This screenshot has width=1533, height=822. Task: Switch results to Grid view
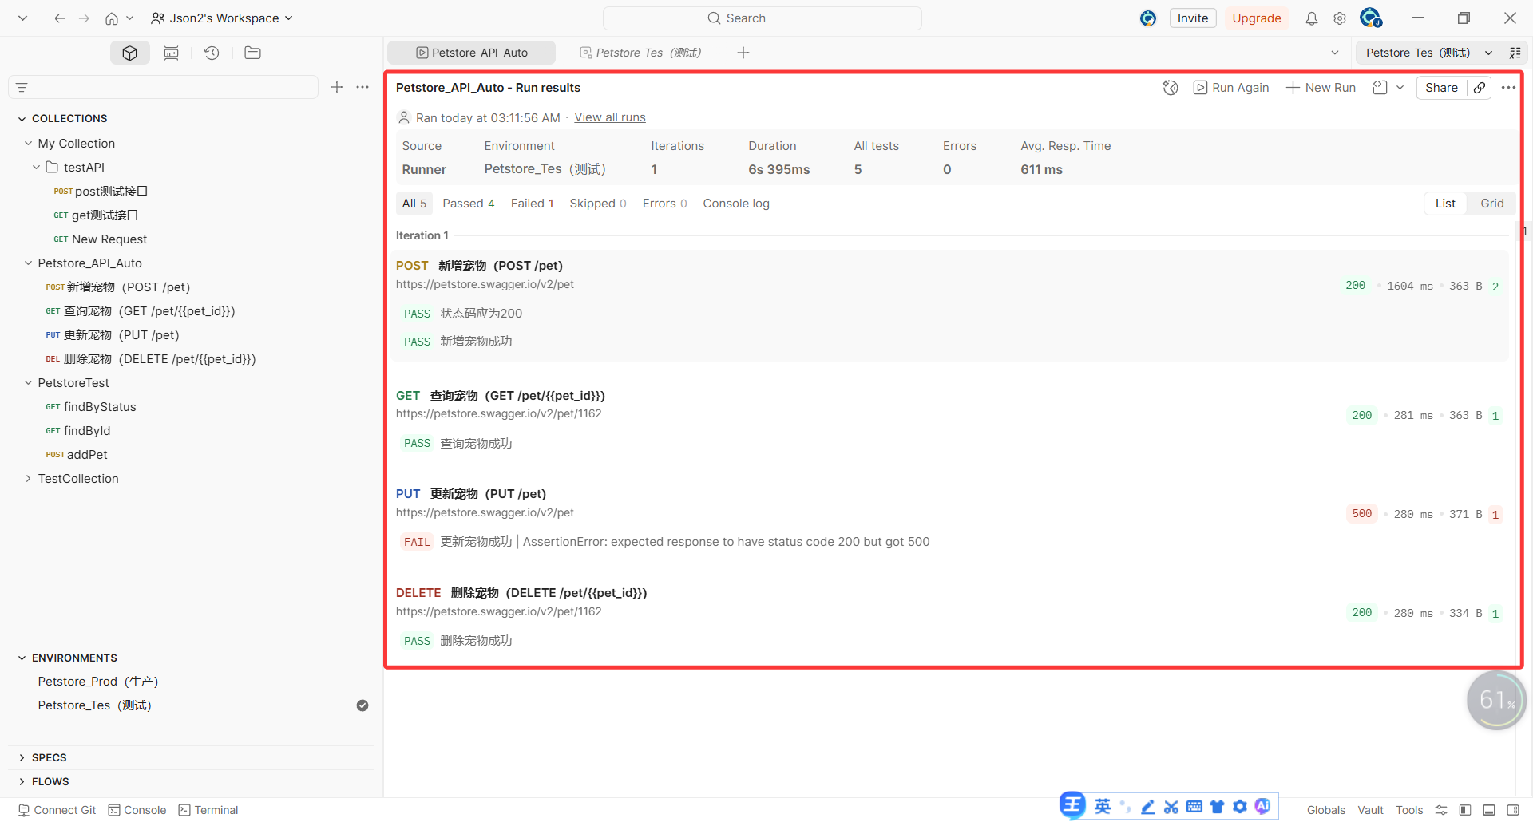[x=1491, y=204]
